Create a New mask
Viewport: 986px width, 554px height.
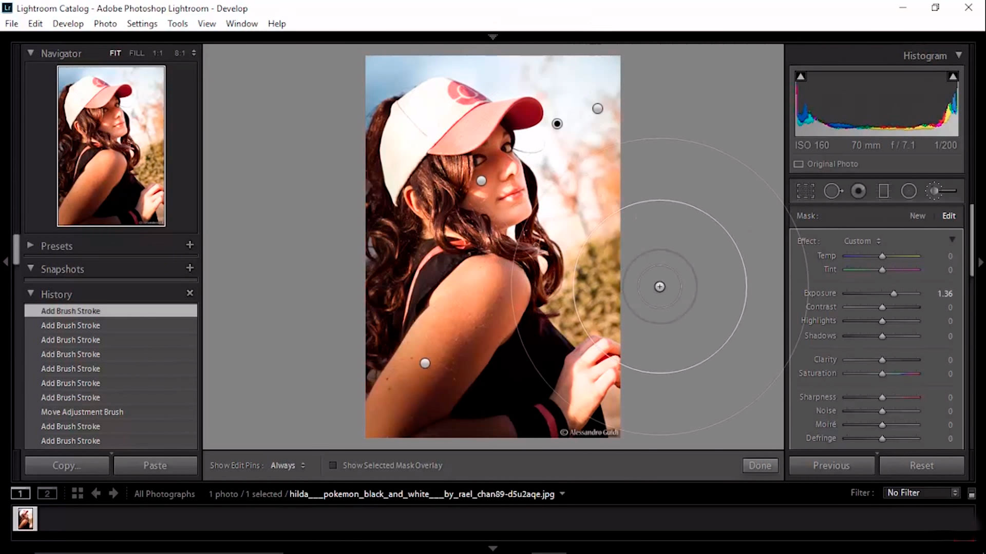pyautogui.click(x=918, y=216)
